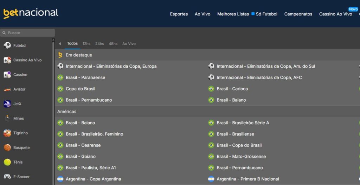Switch to the Ao Vivo filter tab
This screenshot has height=185, width=360.
click(x=129, y=44)
